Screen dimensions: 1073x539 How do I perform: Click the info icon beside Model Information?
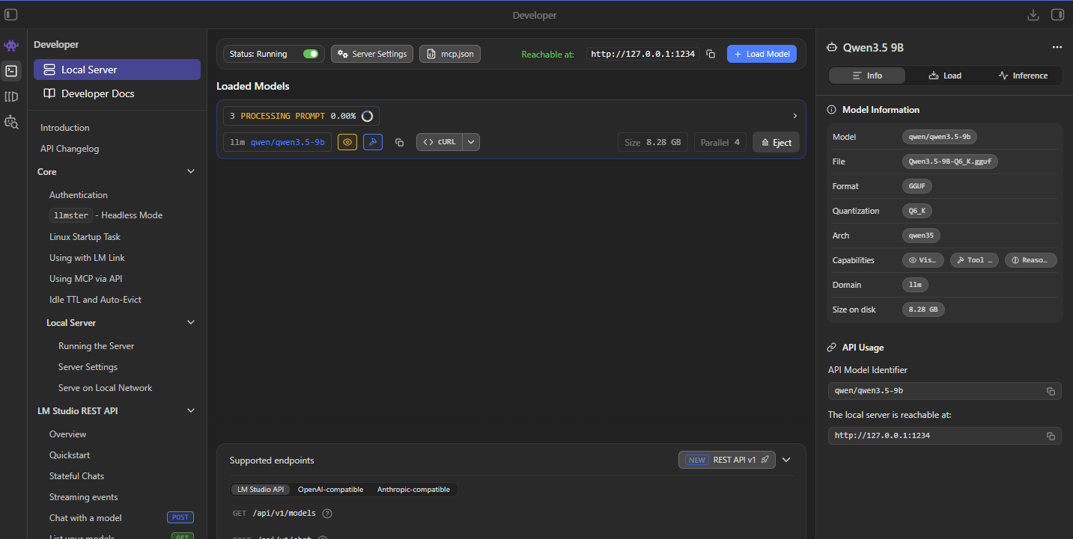pyautogui.click(x=832, y=110)
